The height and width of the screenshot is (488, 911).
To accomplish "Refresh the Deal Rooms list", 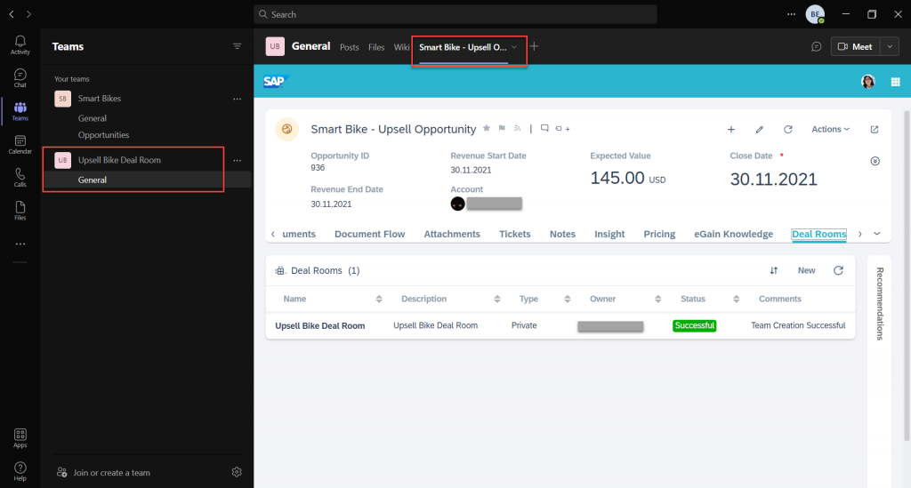I will (838, 270).
